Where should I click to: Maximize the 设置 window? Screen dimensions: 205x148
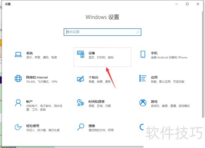187,4
